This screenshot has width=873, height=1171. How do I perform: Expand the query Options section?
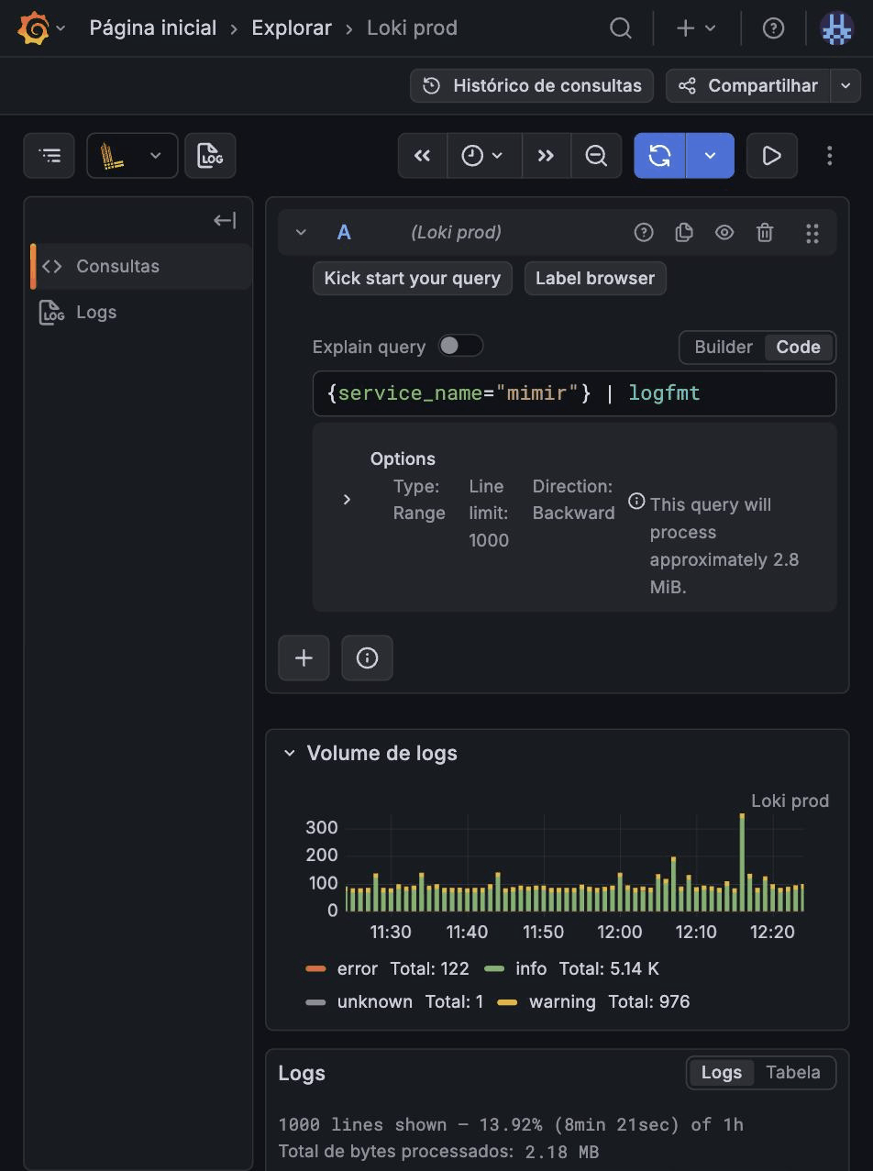(x=347, y=500)
